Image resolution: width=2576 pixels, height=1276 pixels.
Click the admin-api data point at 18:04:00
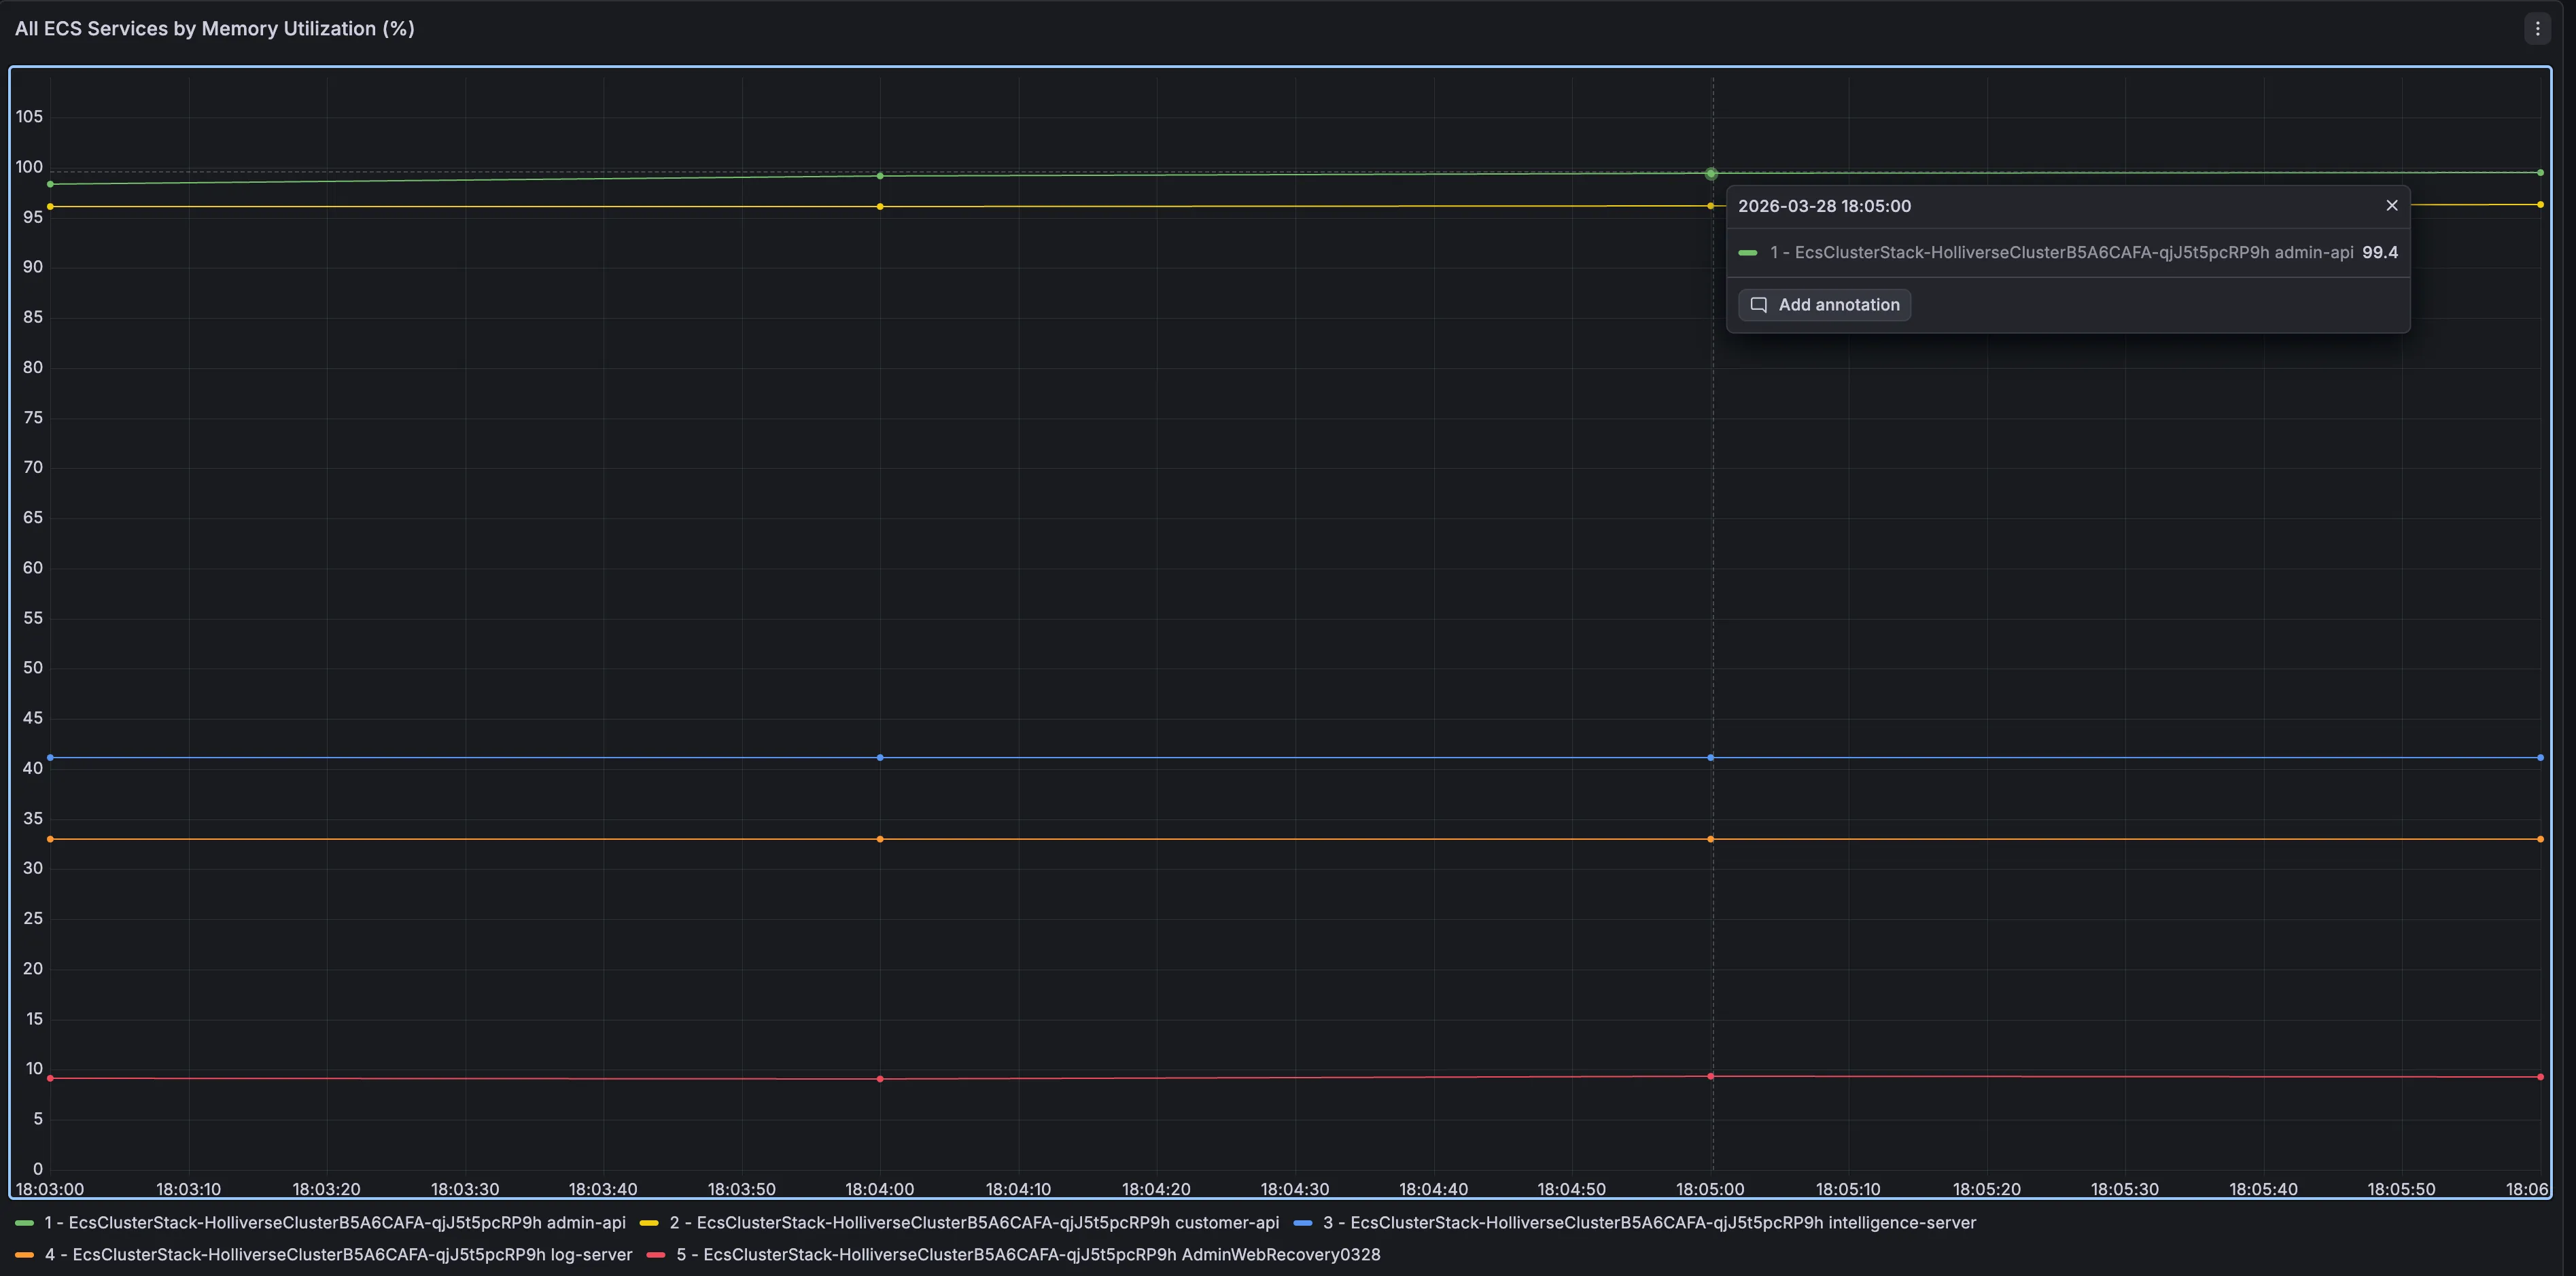click(x=880, y=176)
